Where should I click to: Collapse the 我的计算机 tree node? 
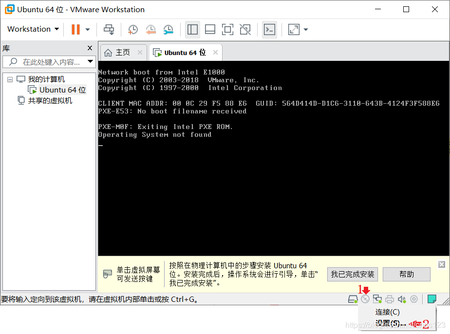click(x=10, y=79)
